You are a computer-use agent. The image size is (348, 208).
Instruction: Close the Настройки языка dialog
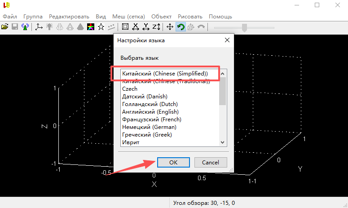click(x=227, y=40)
